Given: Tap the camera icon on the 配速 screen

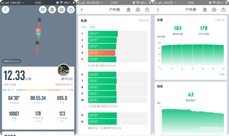Looking at the screenshot, I should (138, 9).
